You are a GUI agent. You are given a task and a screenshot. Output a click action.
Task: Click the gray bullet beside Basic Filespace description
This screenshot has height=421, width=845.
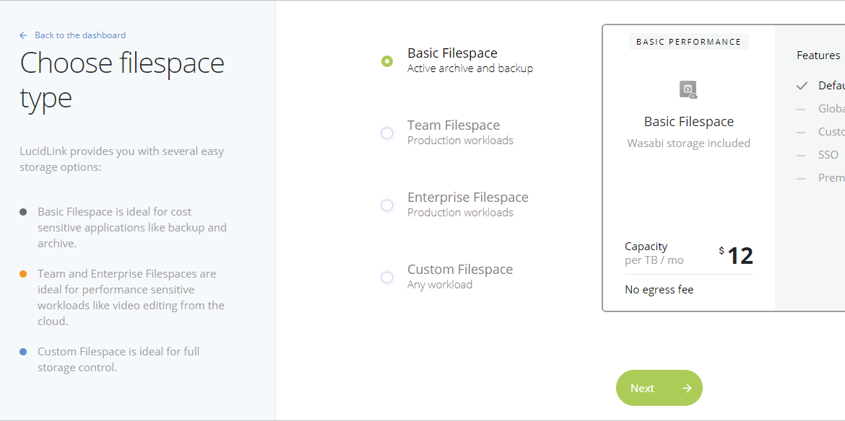click(x=23, y=212)
